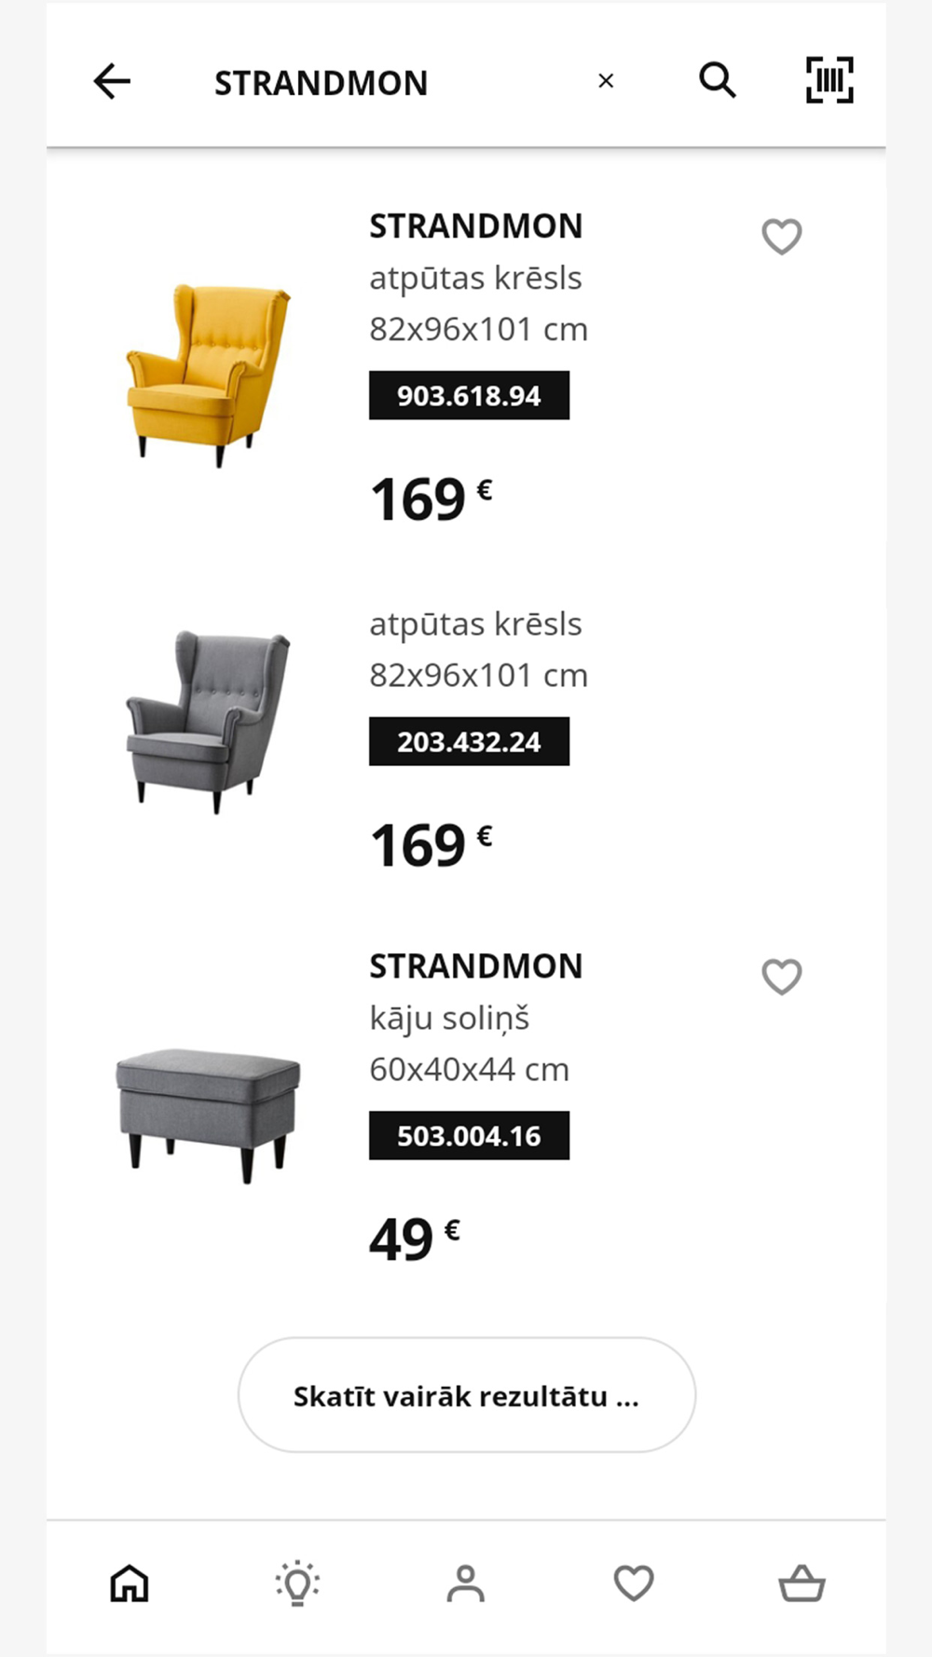Click Skatīt vairāk rezultātu button
The image size is (932, 1657).
pyautogui.click(x=466, y=1395)
